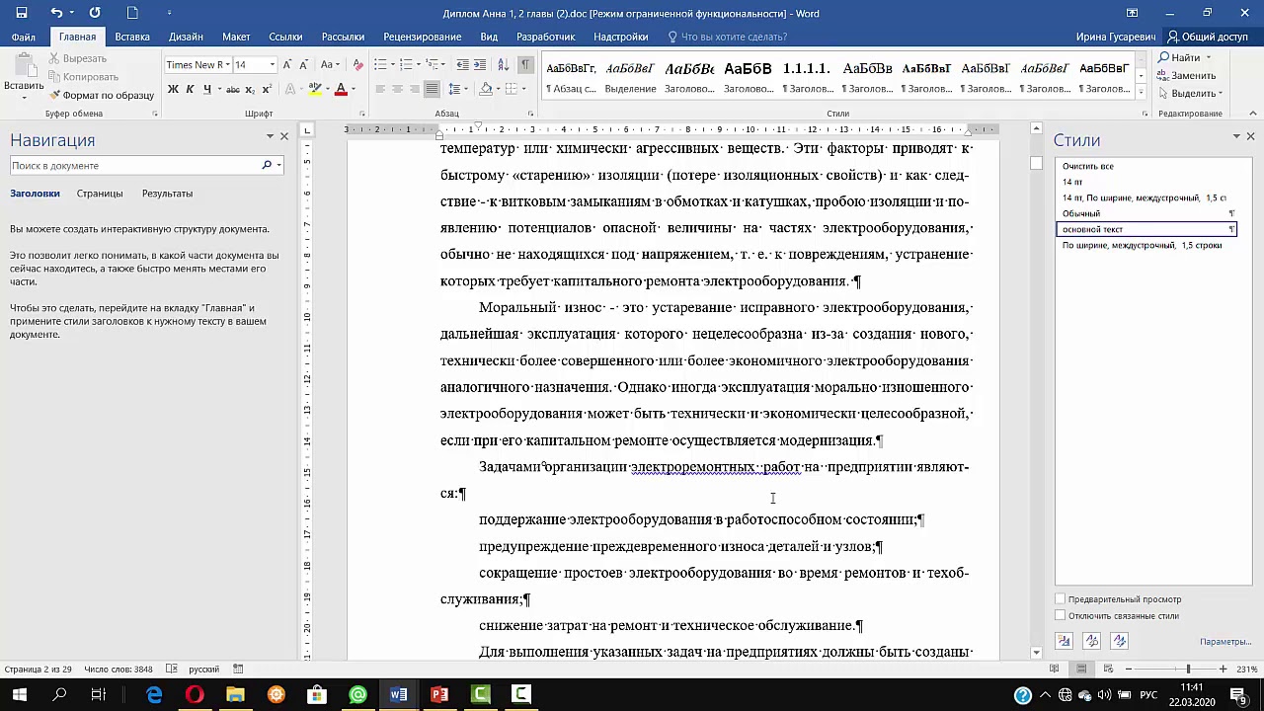Toggle italic formatting (К)
This screenshot has height=711, width=1264.
190,89
